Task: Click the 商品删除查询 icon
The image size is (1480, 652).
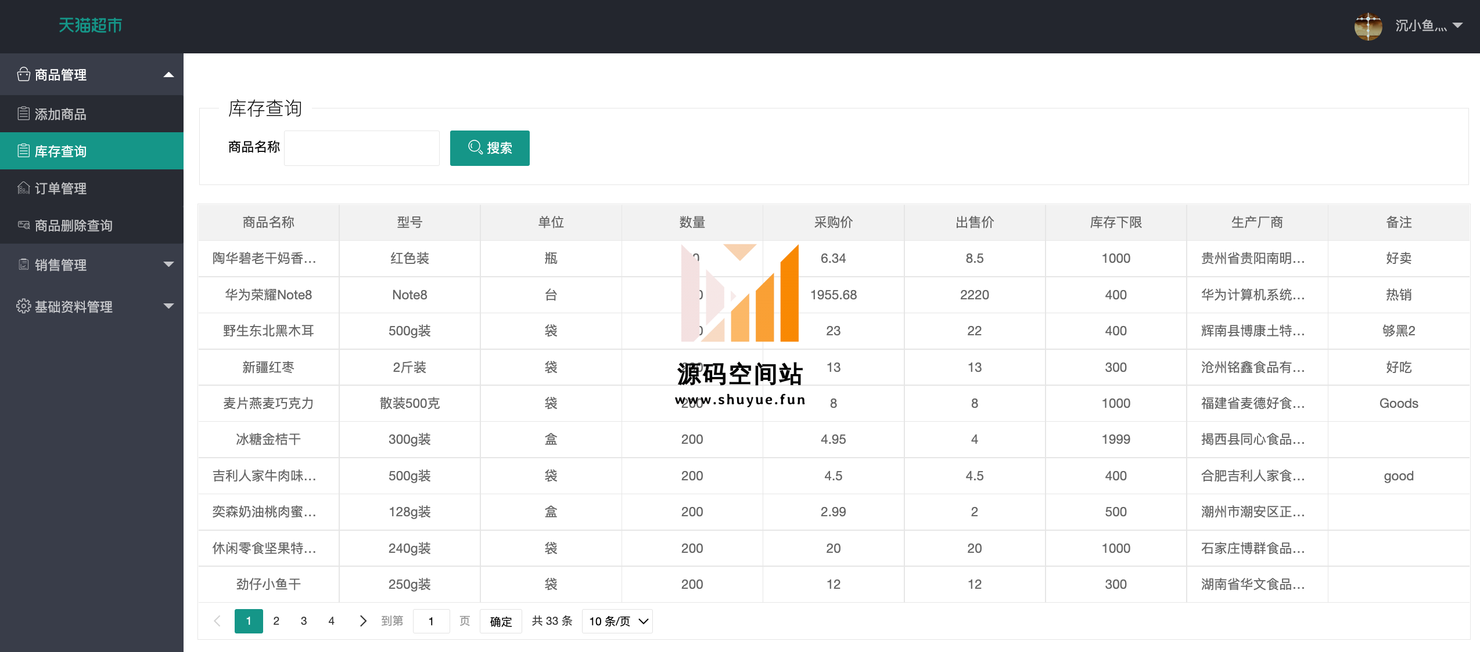Action: coord(23,225)
